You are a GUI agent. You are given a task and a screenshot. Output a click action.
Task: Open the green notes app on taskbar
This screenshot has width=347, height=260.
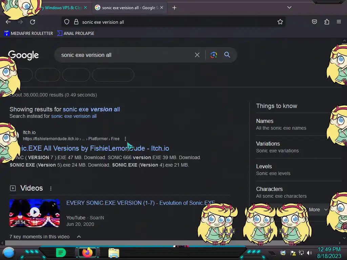coord(61,253)
